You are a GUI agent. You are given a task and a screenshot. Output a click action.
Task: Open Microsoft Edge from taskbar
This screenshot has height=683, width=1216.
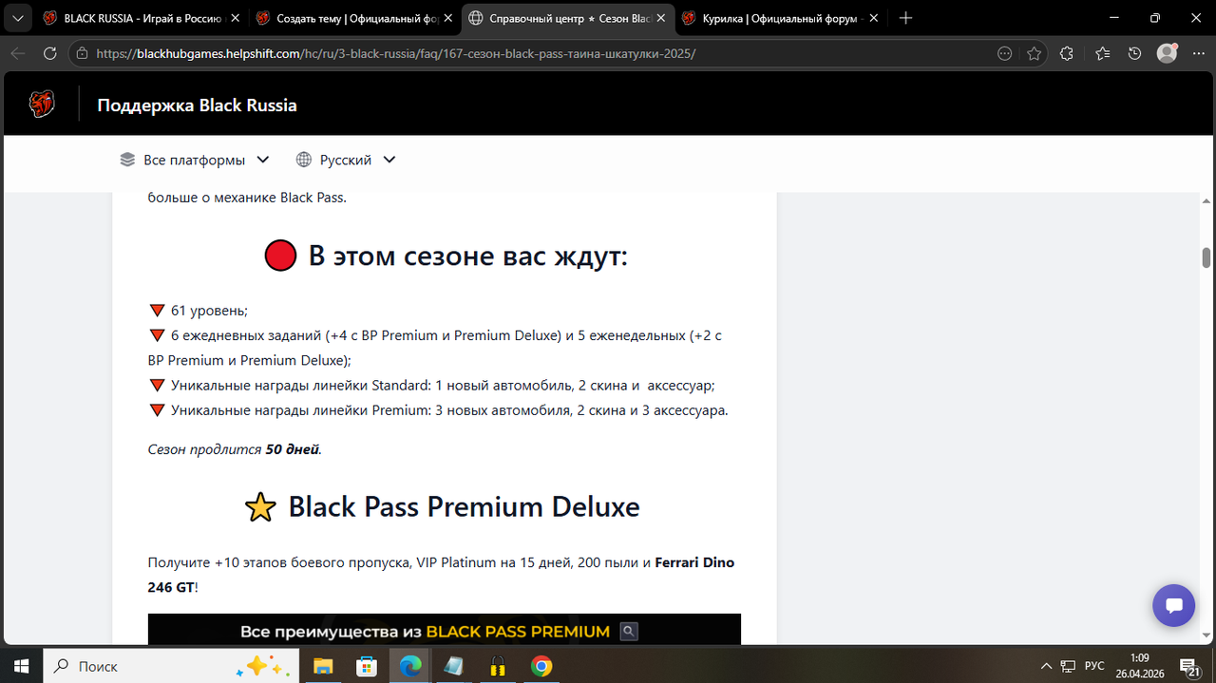point(410,666)
